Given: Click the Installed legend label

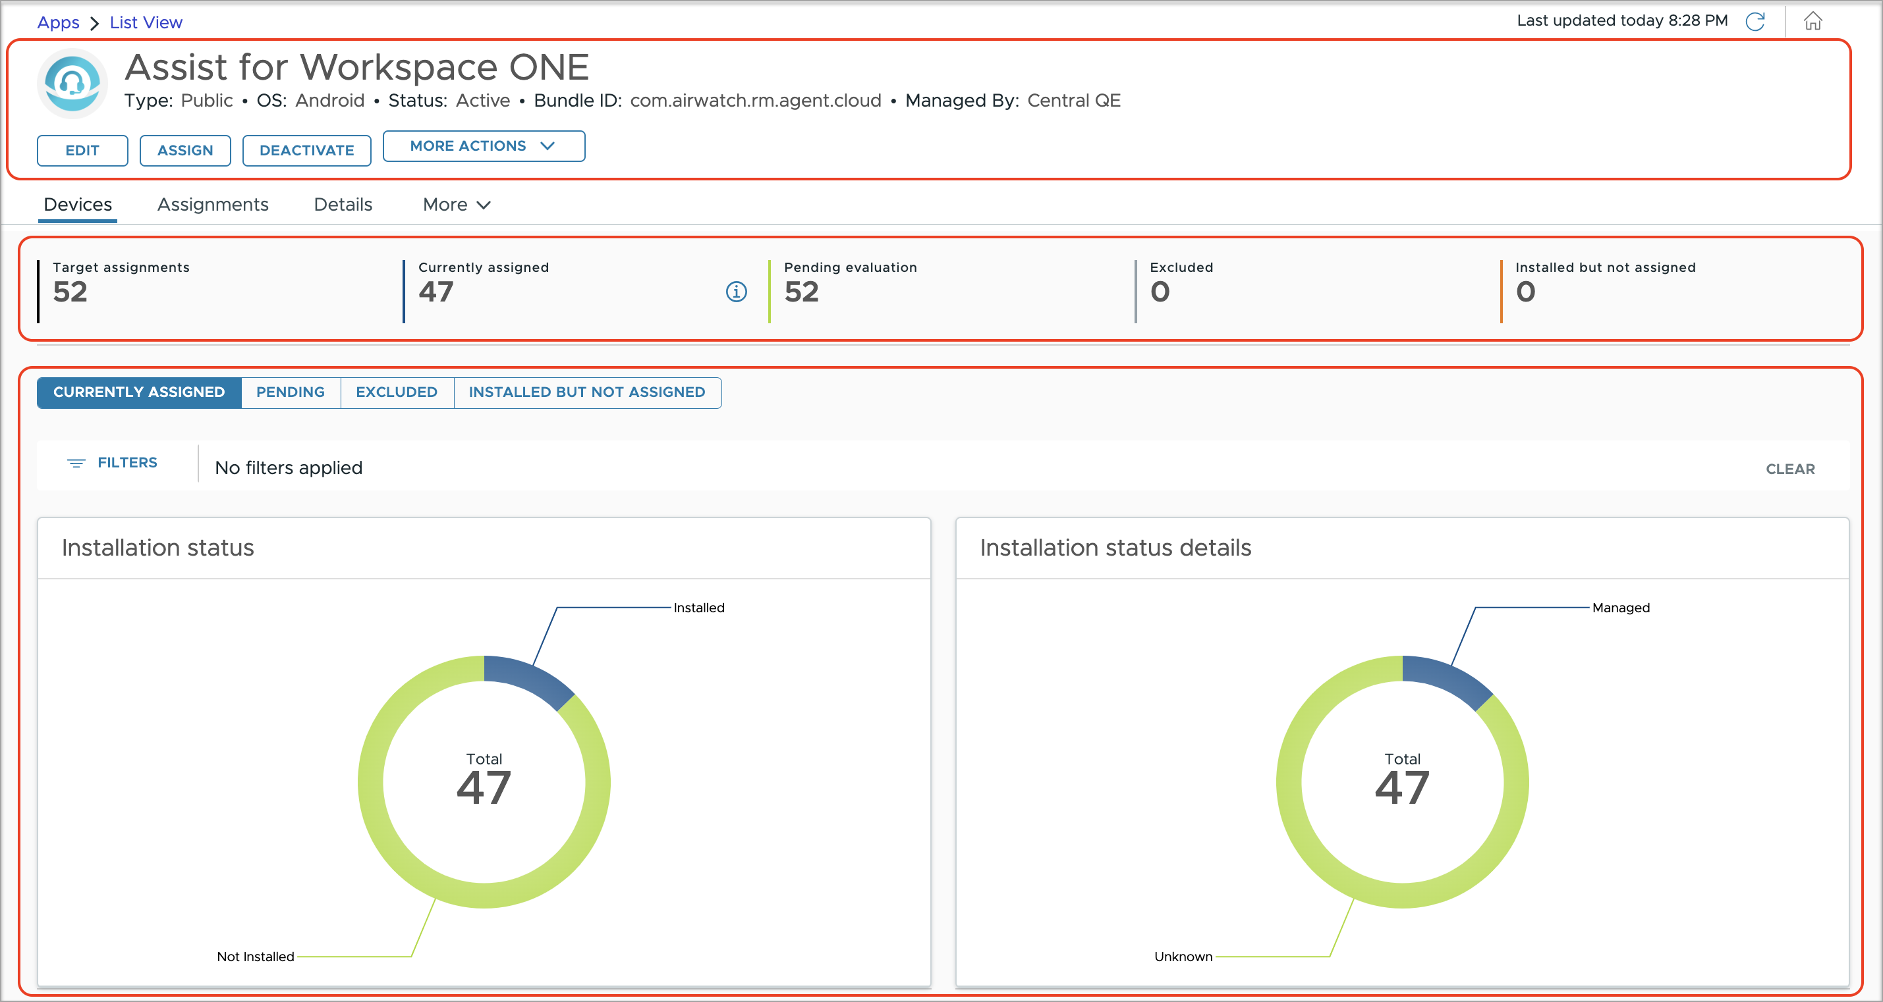Looking at the screenshot, I should pos(699,608).
